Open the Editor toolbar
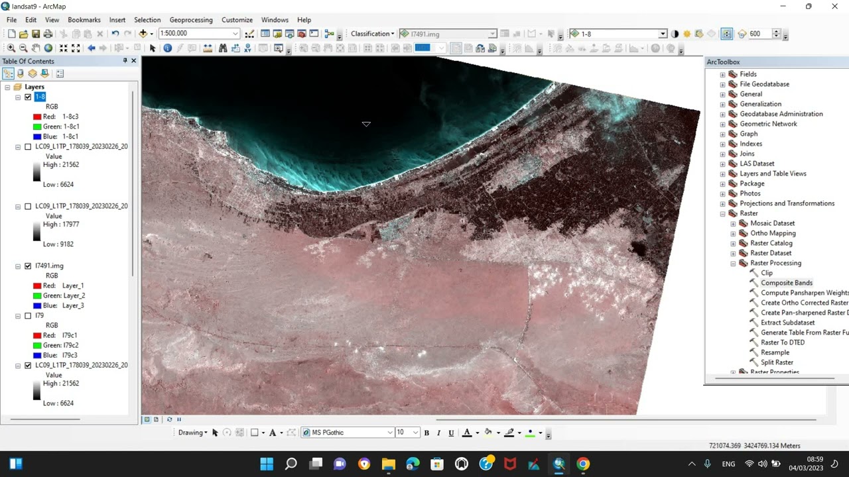Screen dimensions: 849x477 249,34
